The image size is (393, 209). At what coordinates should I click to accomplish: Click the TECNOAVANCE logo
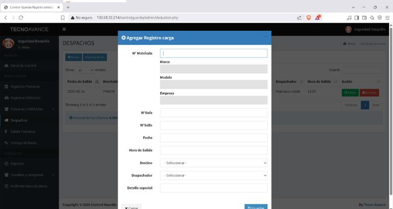29,29
